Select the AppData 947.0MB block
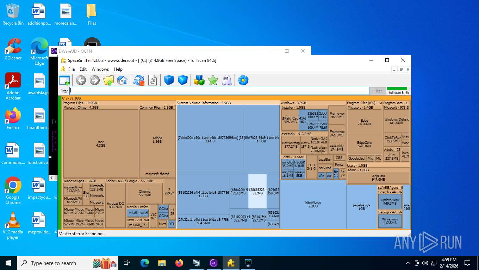The image size is (479, 270). point(378,178)
